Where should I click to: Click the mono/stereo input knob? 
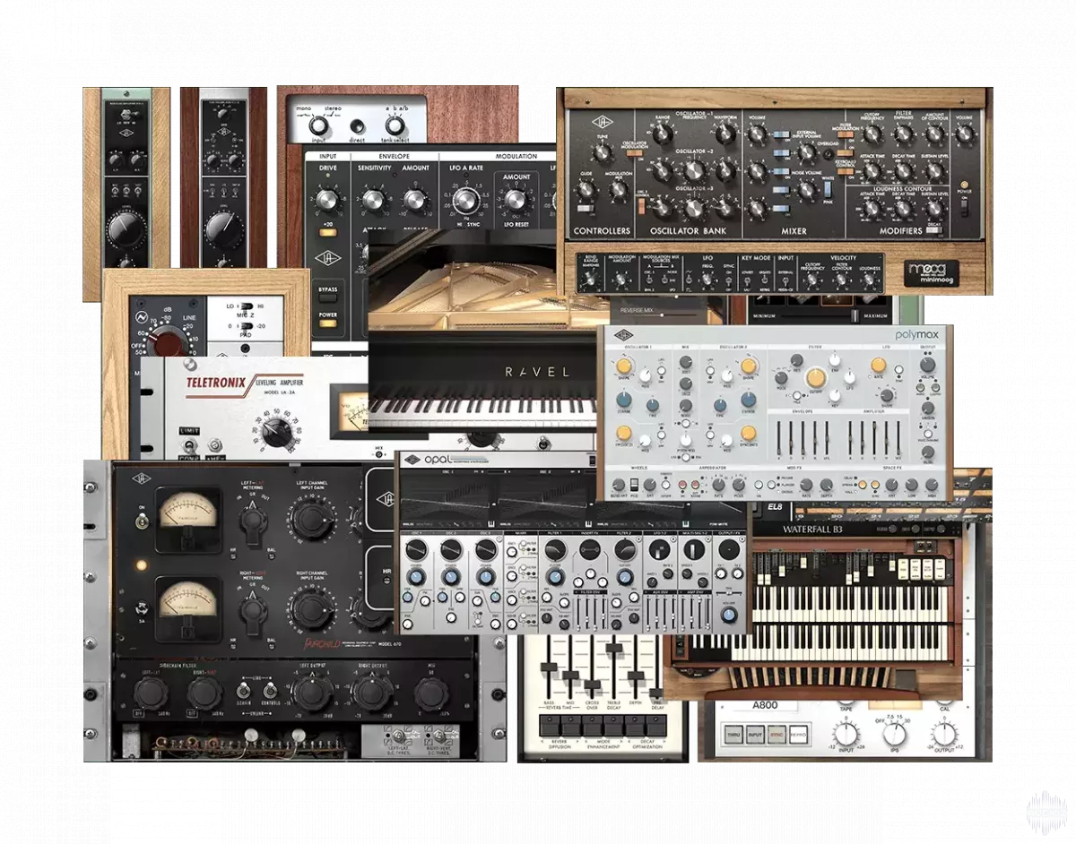click(x=317, y=126)
